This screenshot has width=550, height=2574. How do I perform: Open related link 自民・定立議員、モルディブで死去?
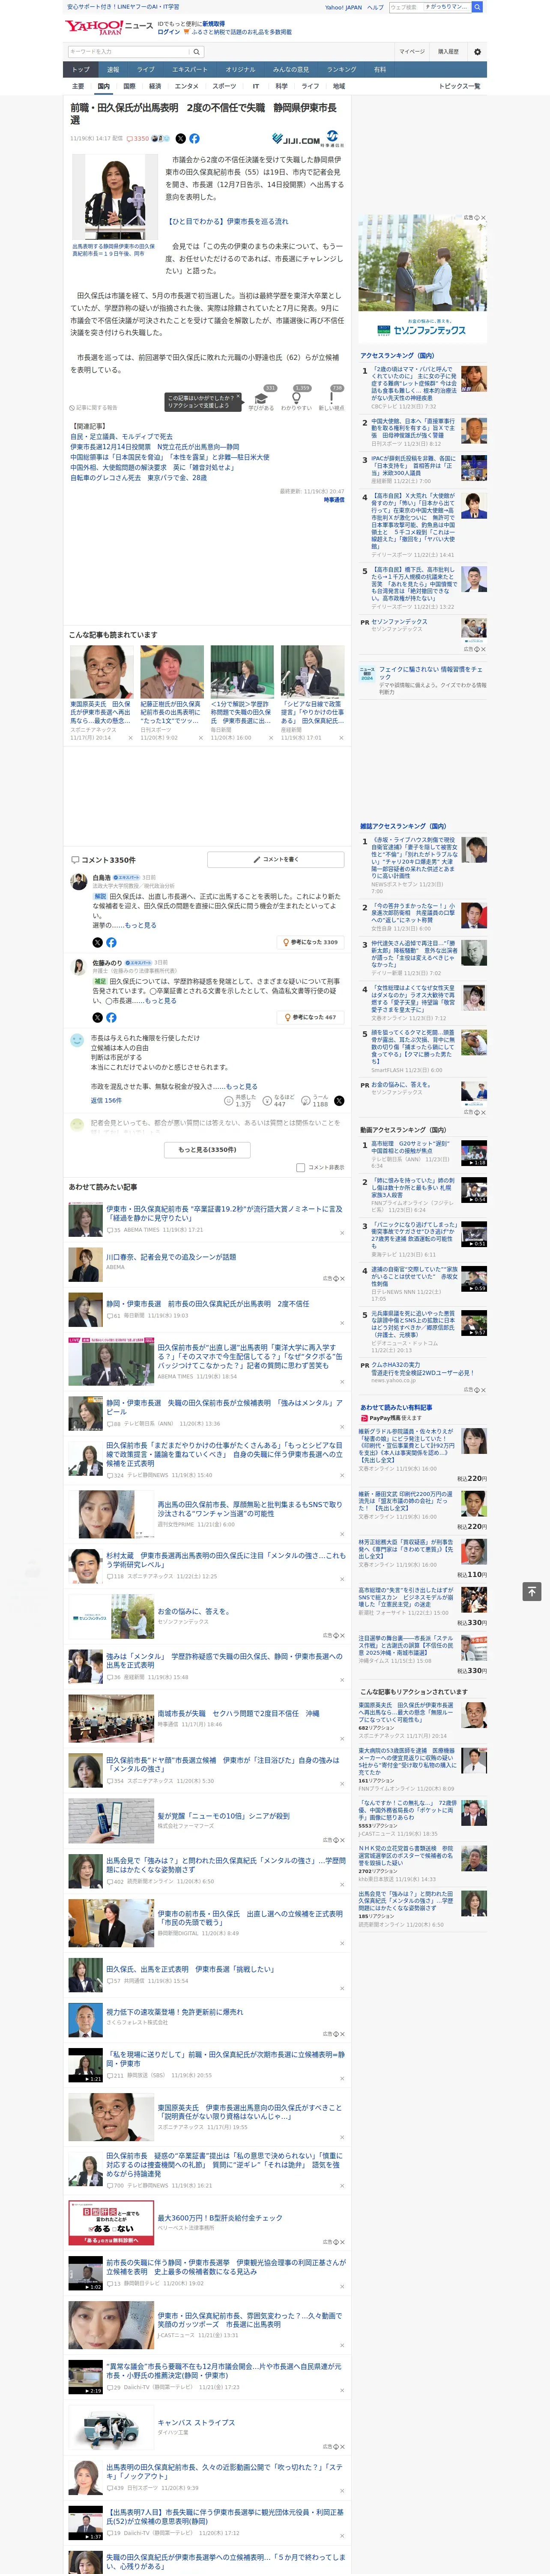click(121, 437)
